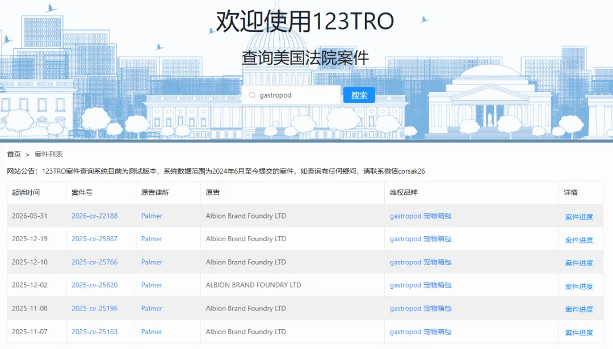613x349 pixels.
Task: Open case number 2025-cv-25766
Action: [x=94, y=262]
